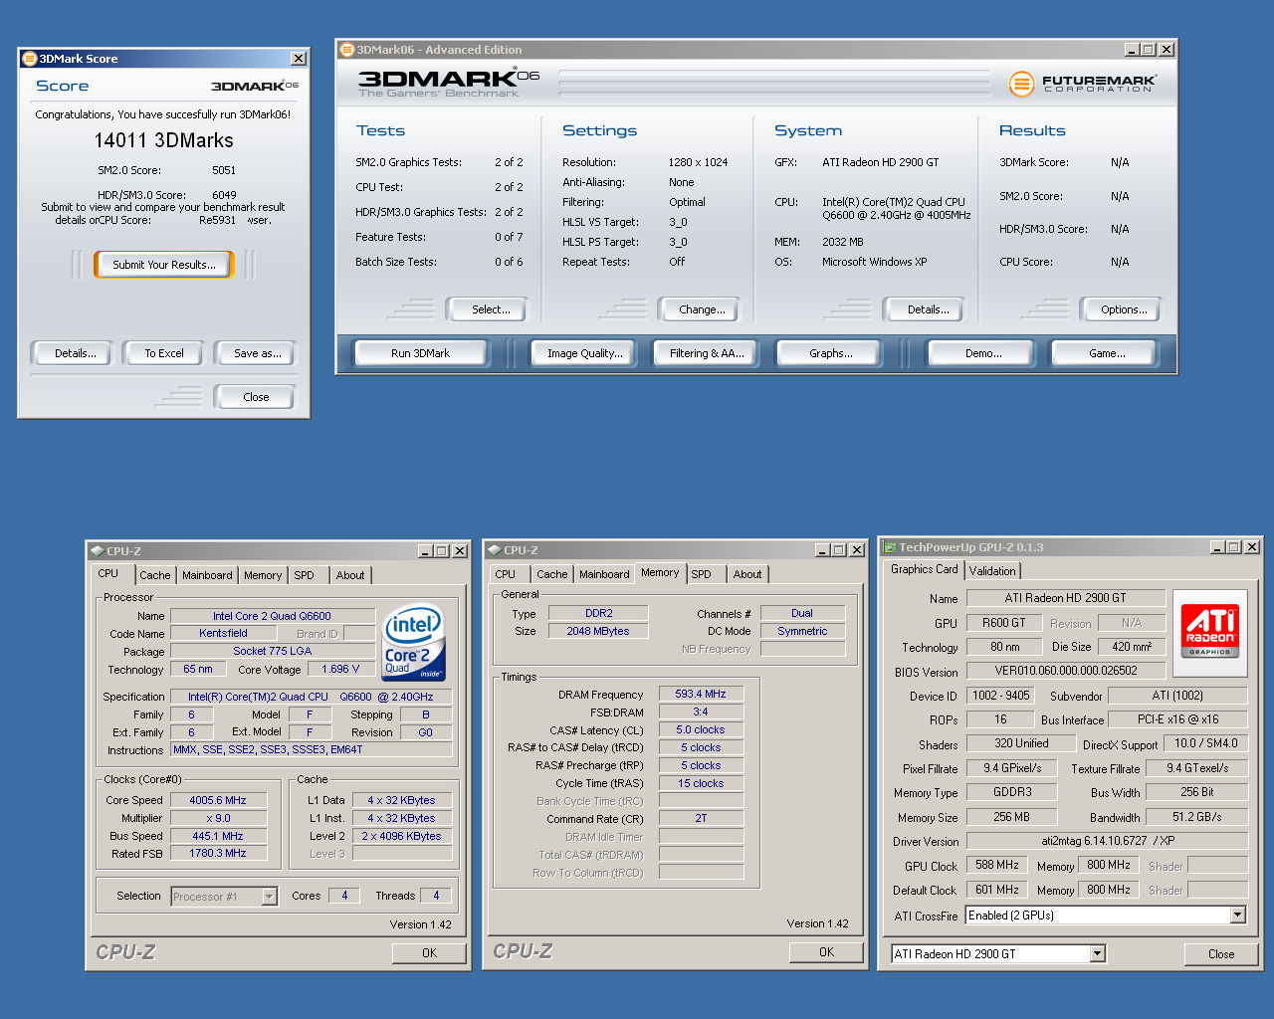1274x1019 pixels.
Task: Select Memory tab in left CPU-Z window
Action: 263,575
